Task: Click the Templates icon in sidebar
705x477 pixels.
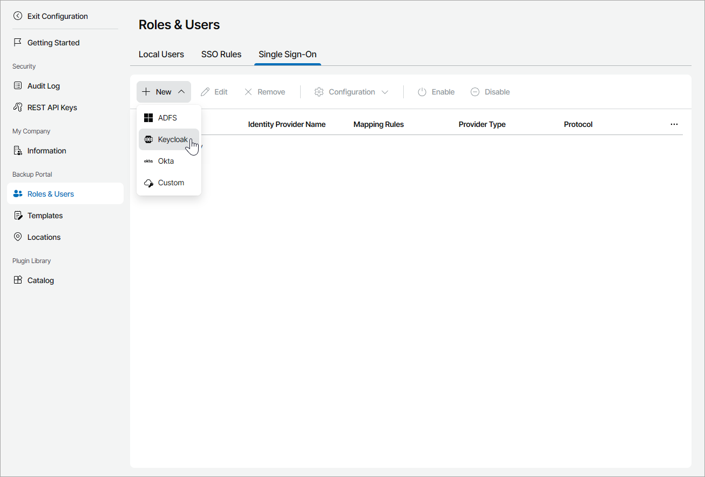Action: tap(18, 216)
